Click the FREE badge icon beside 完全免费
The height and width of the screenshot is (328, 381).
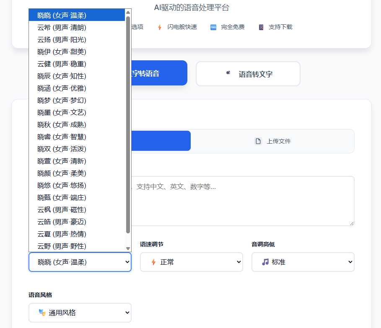pos(213,27)
